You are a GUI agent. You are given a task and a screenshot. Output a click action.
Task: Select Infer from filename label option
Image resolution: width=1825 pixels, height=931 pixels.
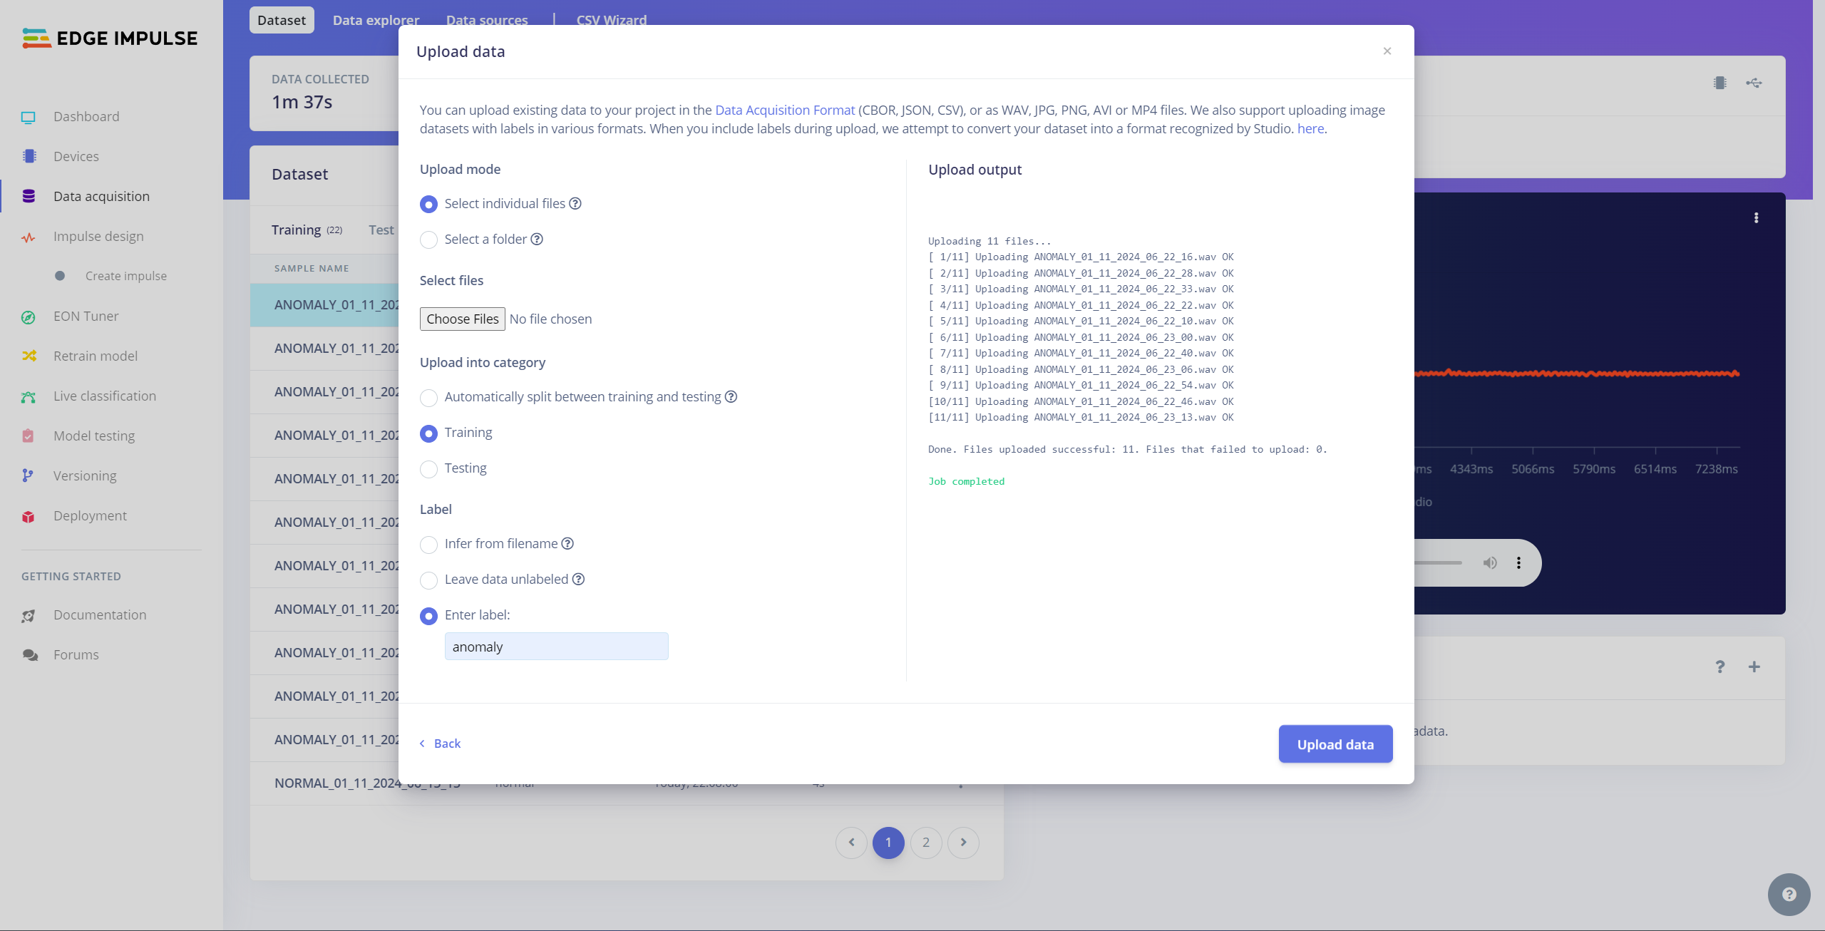[428, 544]
